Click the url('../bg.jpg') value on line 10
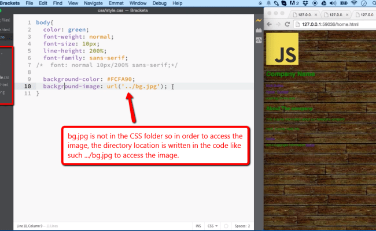The width and height of the screenshot is (376, 231). coord(135,87)
